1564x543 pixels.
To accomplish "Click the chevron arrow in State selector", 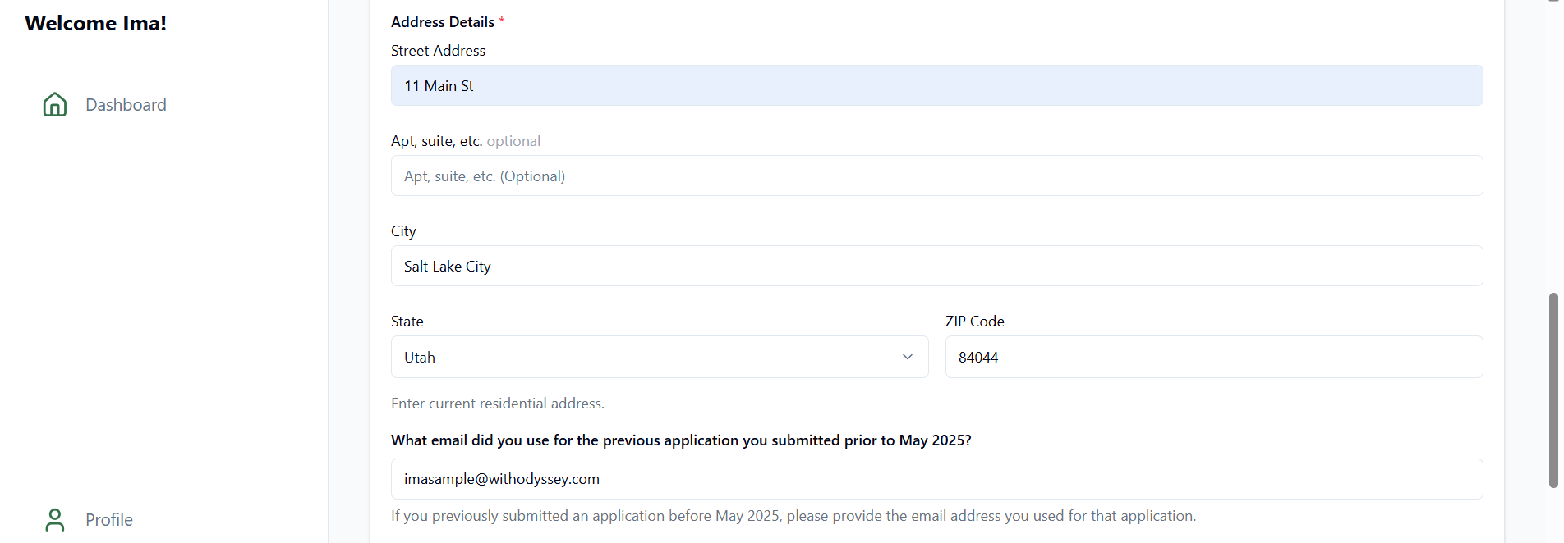I will pos(908,358).
